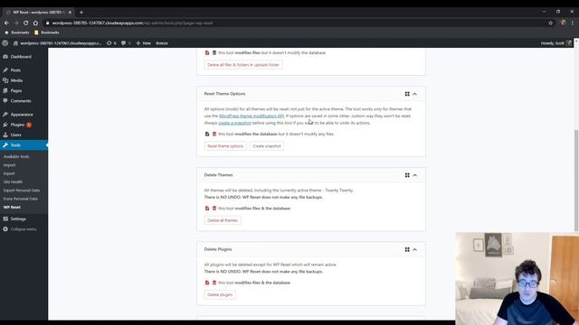The width and height of the screenshot is (579, 325).
Task: Click the Posts pin icon
Action: coord(5,70)
